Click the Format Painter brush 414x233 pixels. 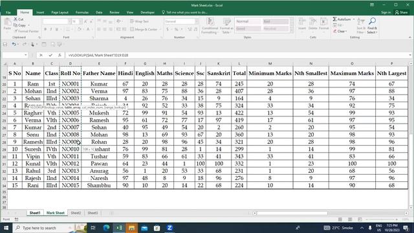click(16, 31)
